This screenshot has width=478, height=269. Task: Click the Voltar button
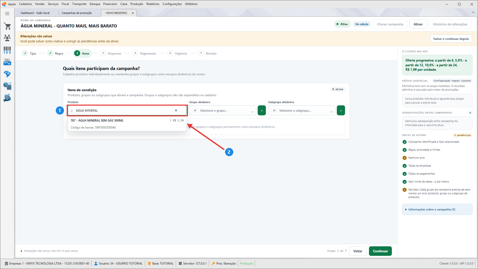[x=358, y=251]
